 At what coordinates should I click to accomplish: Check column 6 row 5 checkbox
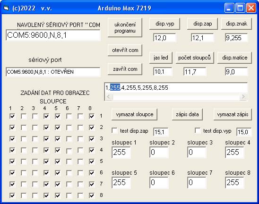(69, 161)
